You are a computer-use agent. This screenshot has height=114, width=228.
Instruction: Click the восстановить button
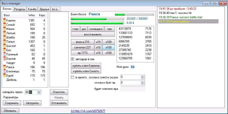coord(93,35)
